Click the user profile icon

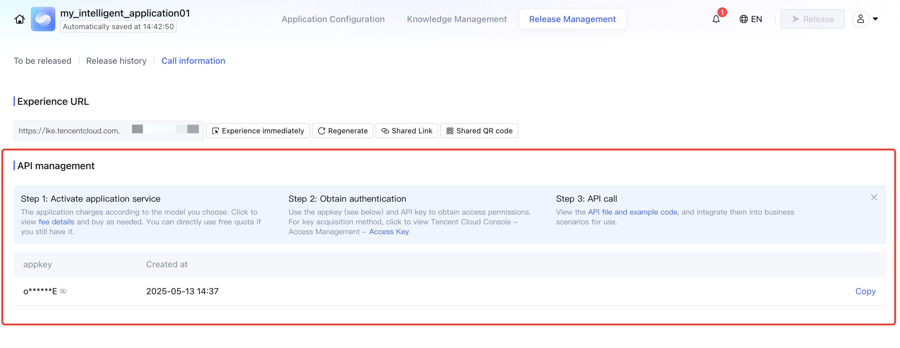860,19
